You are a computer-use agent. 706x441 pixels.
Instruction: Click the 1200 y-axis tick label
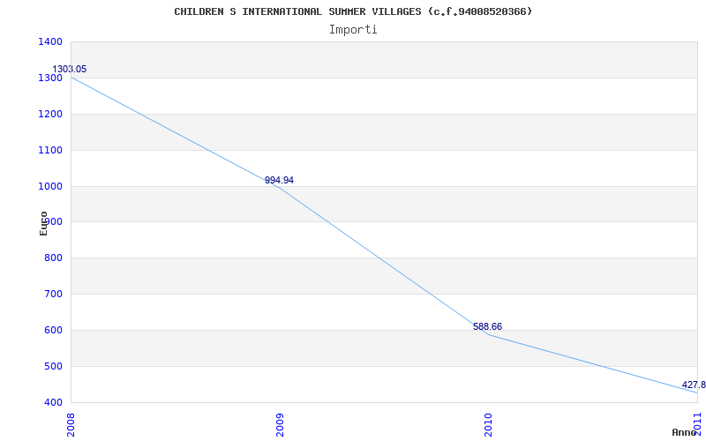50,115
